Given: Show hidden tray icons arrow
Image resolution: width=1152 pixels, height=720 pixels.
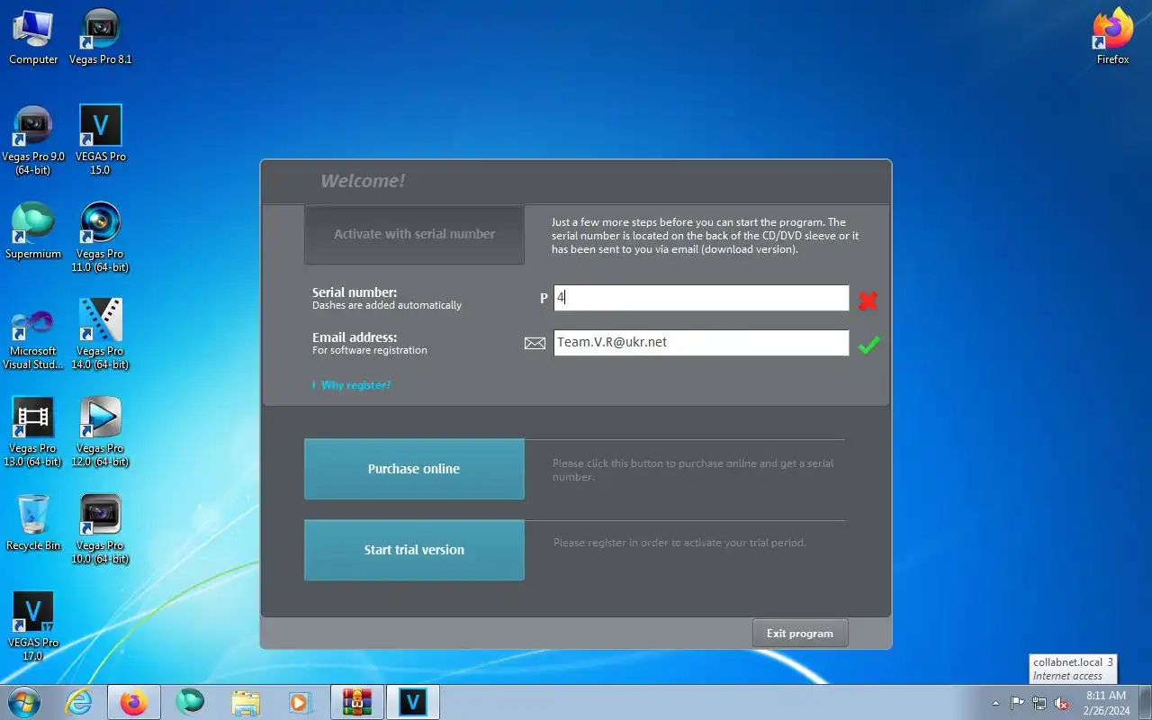Looking at the screenshot, I should tap(995, 703).
